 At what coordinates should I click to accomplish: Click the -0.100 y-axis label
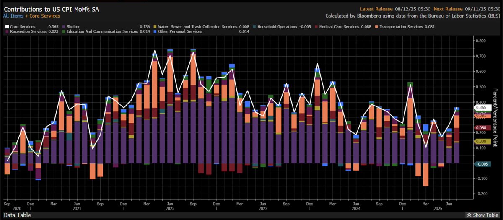coord(481,179)
